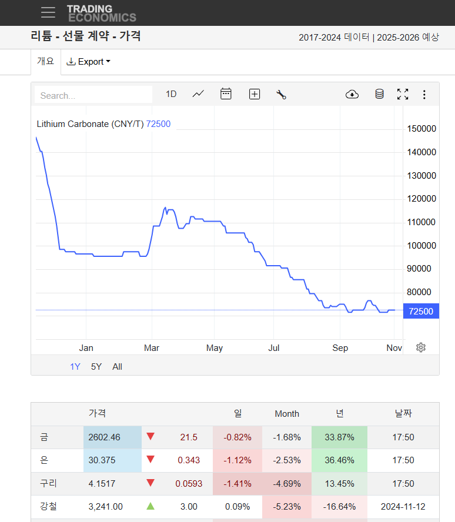Viewport: 455px width, 522px height.
Task: Open the 금 commodity row
Action: 235,437
